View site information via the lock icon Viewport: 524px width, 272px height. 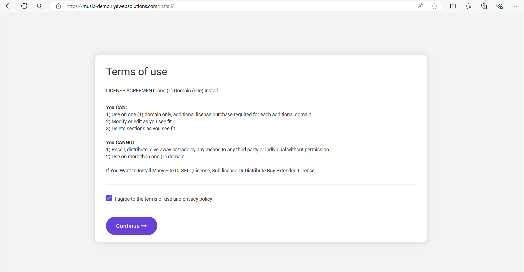[58, 6]
